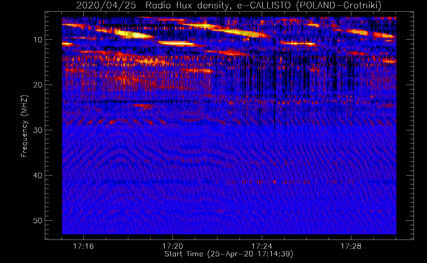This screenshot has height=263, width=427.
Task: Click the plot title "Radio flux density, e-CALLISTO (POLAND-Grotniki)"
Action: coord(263,6)
